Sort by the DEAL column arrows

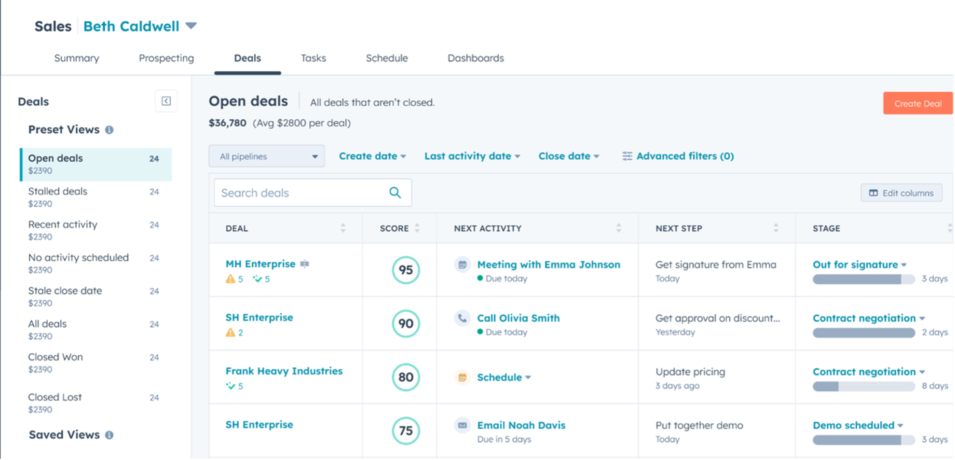pos(343,228)
